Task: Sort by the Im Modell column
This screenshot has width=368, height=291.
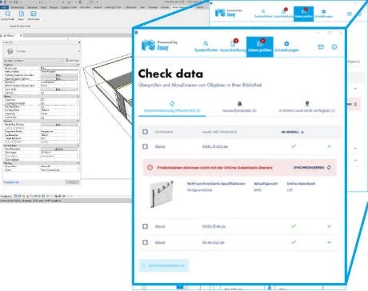Action: coord(293,132)
